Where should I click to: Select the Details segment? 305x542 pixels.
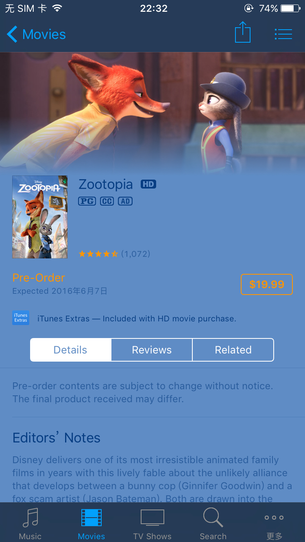(70, 350)
